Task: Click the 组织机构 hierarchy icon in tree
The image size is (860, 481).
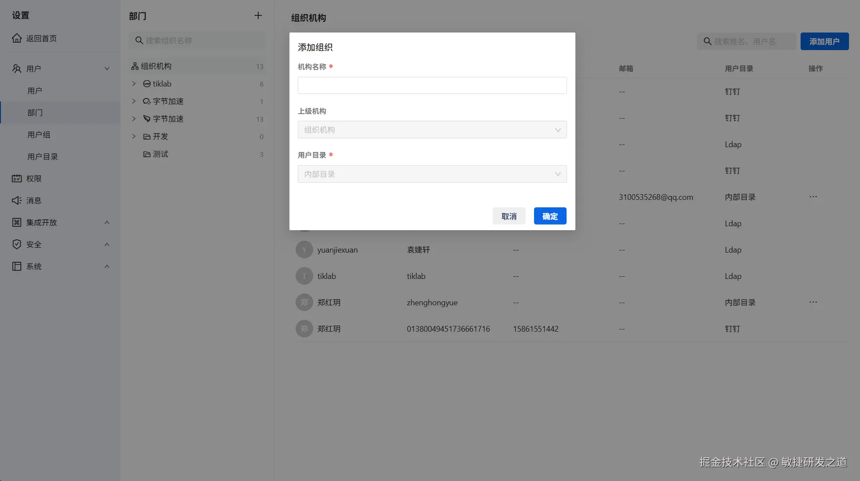Action: tap(135, 66)
